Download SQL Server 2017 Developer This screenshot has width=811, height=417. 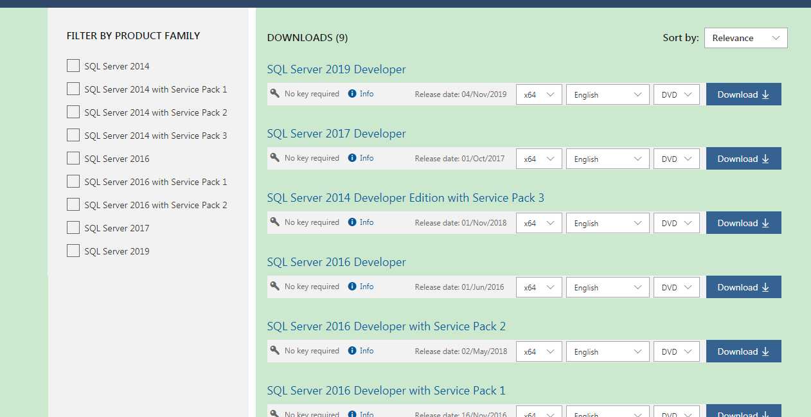[744, 159]
